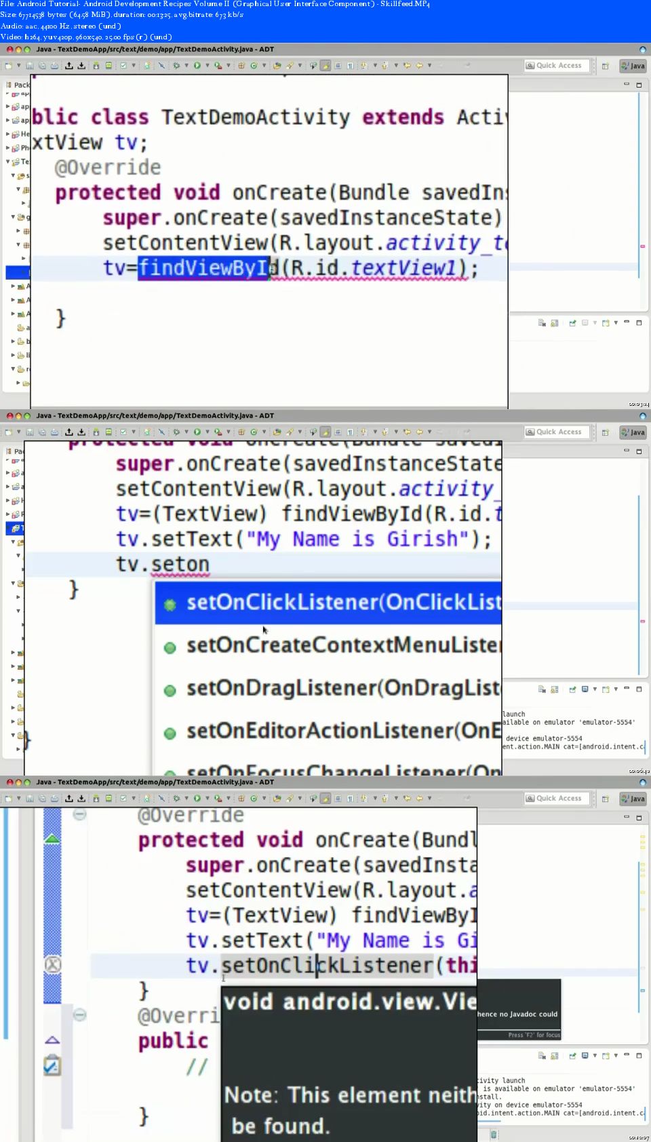This screenshot has height=1142, width=651.
Task: Open Search dropdown arrow in top frame toolbar
Action: pyautogui.click(x=299, y=66)
